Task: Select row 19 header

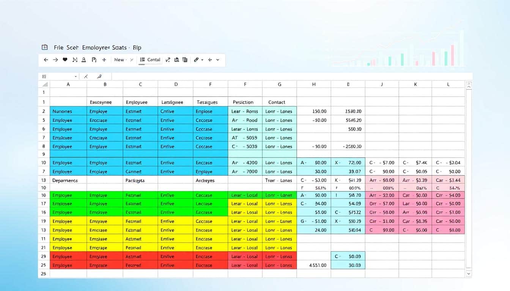Action: pos(44,221)
